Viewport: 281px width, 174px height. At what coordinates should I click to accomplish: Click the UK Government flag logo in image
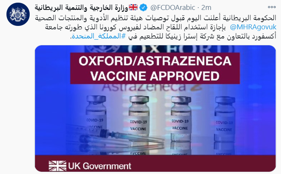57,166
